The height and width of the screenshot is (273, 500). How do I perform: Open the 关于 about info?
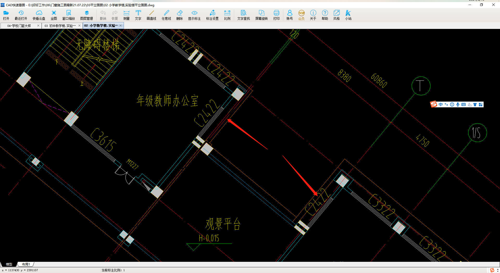(x=313, y=15)
